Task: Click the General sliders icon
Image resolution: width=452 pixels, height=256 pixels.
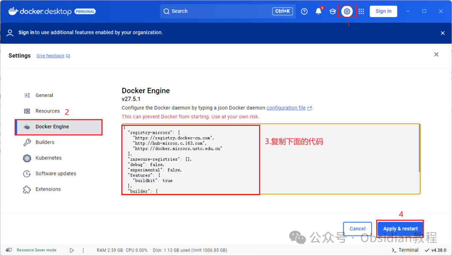Action: 27,95
